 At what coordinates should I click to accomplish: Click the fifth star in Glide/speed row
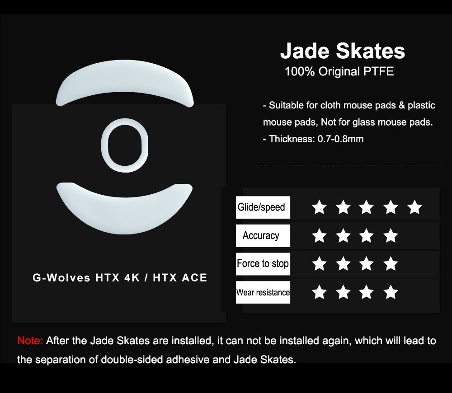coord(414,208)
